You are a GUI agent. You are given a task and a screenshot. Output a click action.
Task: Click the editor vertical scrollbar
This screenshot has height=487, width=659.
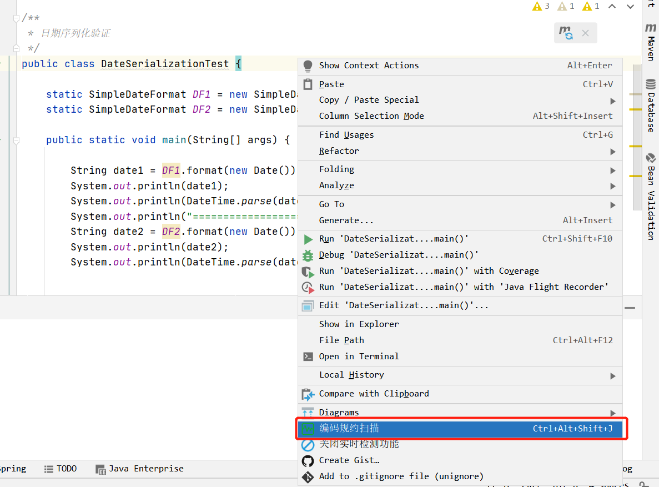point(637,137)
